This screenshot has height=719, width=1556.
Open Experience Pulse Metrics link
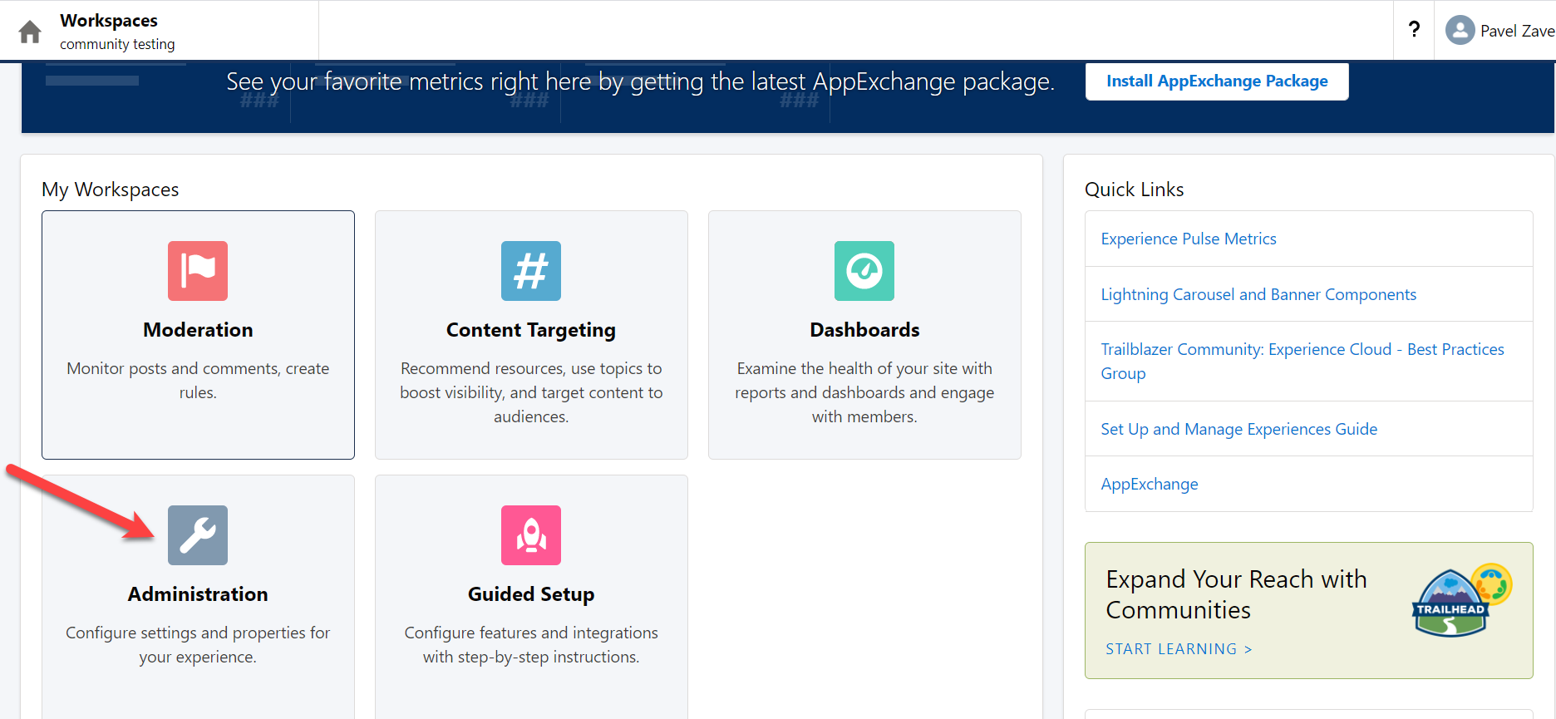point(1189,239)
